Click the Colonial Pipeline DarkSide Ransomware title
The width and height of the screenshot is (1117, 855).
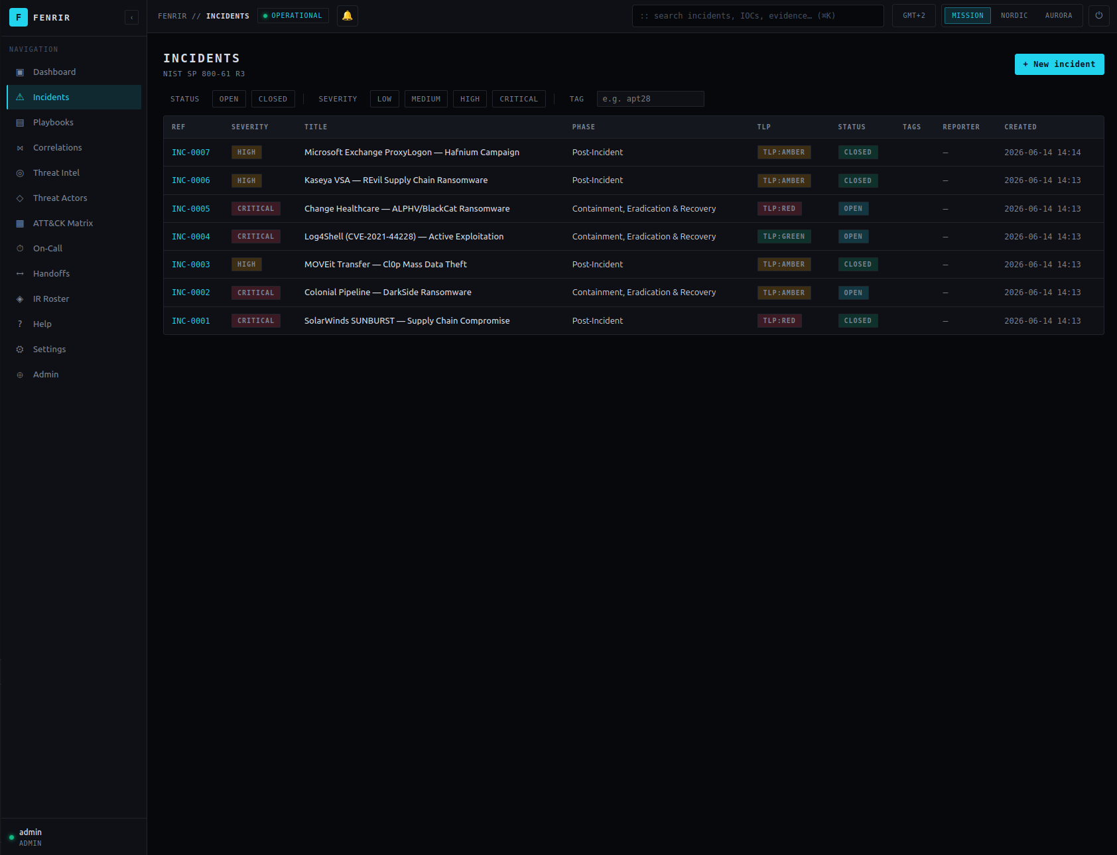[x=388, y=293]
